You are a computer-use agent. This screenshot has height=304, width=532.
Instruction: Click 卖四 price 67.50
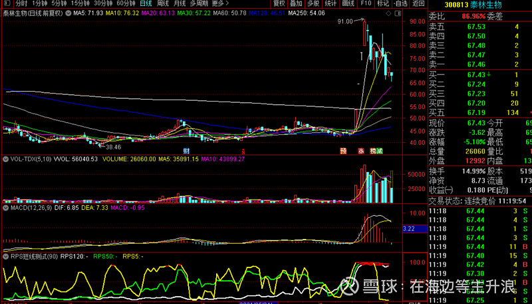click(x=476, y=37)
